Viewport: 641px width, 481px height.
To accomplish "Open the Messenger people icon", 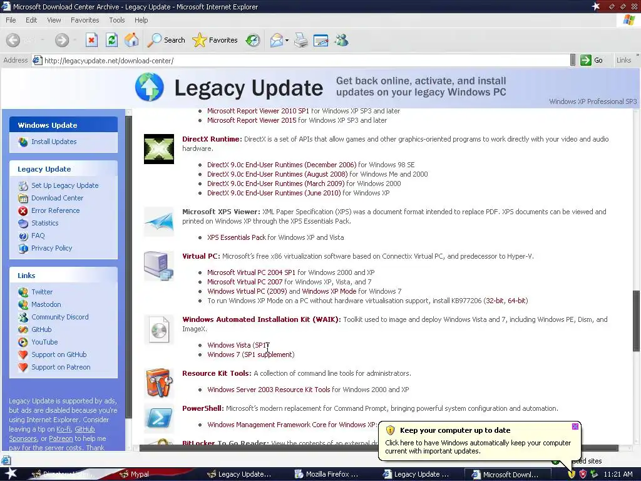I will pos(341,40).
